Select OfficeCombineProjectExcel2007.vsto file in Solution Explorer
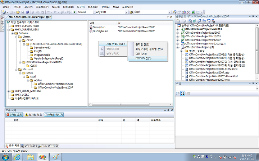 209,72
